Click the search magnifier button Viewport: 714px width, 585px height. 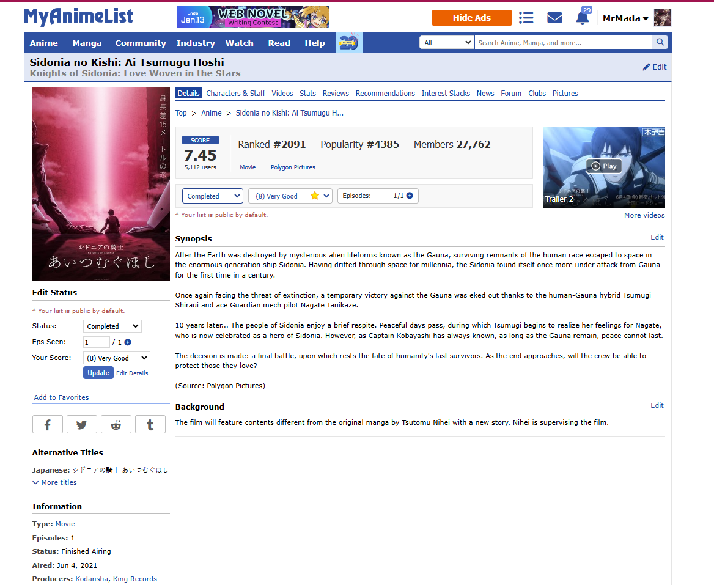point(660,42)
